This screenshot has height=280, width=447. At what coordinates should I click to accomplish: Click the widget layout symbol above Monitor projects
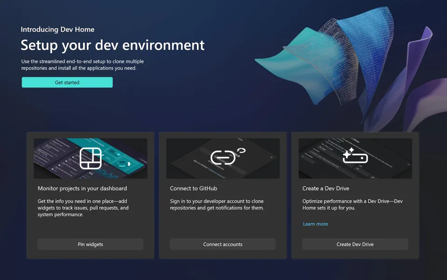[x=90, y=157]
